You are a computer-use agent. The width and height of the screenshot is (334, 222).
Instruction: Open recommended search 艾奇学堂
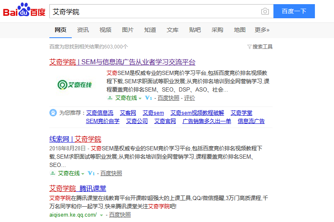241,113
